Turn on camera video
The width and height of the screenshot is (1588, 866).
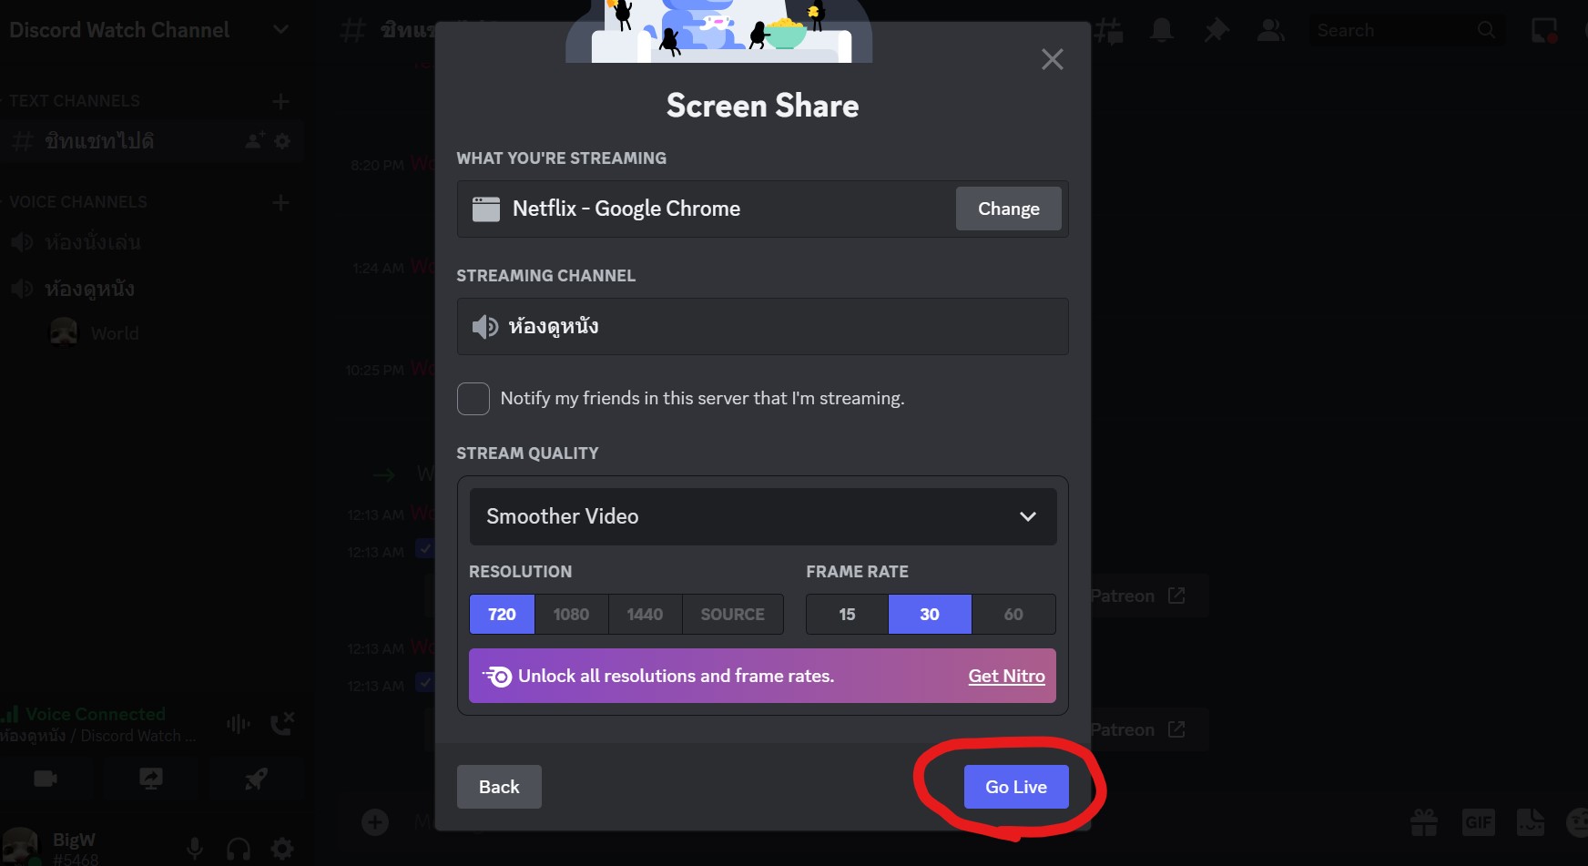pos(46,779)
